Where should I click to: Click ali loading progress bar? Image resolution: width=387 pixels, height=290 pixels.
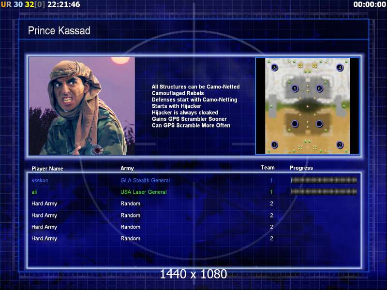[324, 191]
